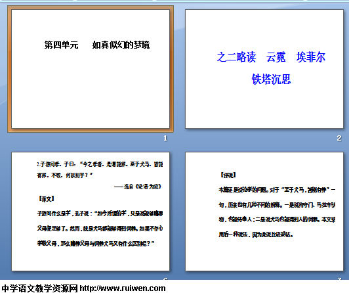The width and height of the screenshot is (349, 293).
Task: Click the 第四单元 title text
Action: point(61,45)
